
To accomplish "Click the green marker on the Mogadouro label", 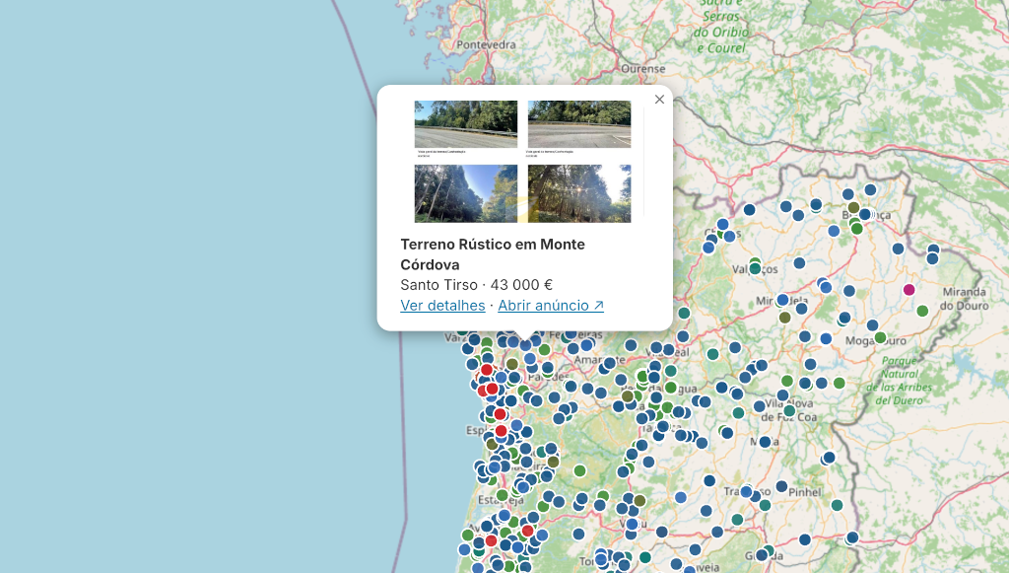I will coord(880,338).
